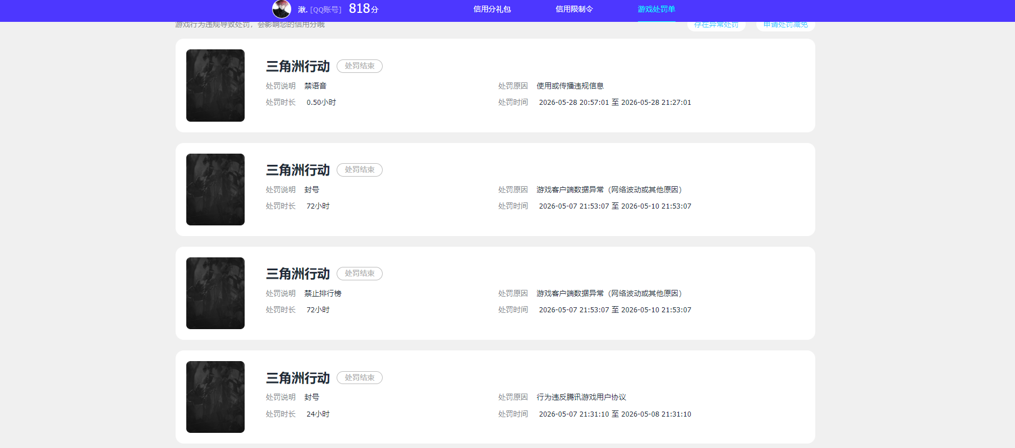Select 游戏客户端数据异常 reason in 禁止排行榜 card

(609, 293)
